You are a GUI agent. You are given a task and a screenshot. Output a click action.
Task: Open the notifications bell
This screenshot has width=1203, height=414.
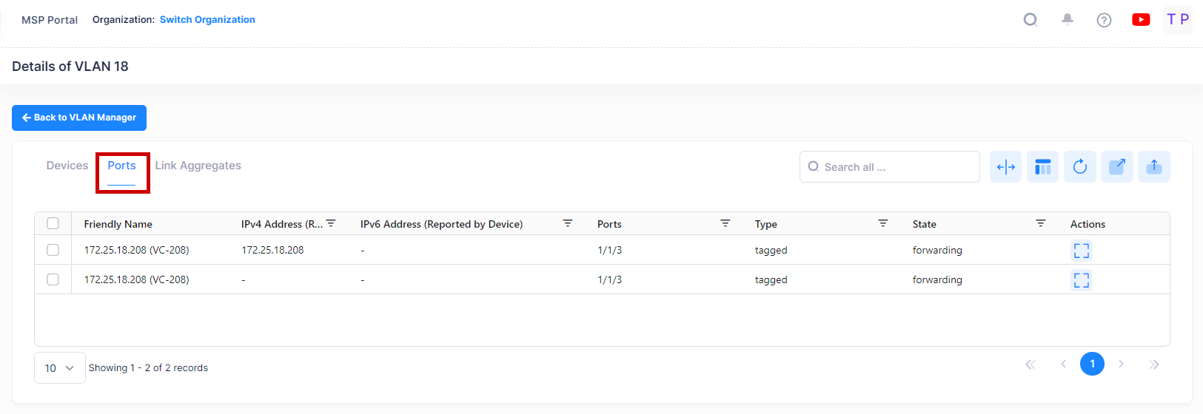1067,20
